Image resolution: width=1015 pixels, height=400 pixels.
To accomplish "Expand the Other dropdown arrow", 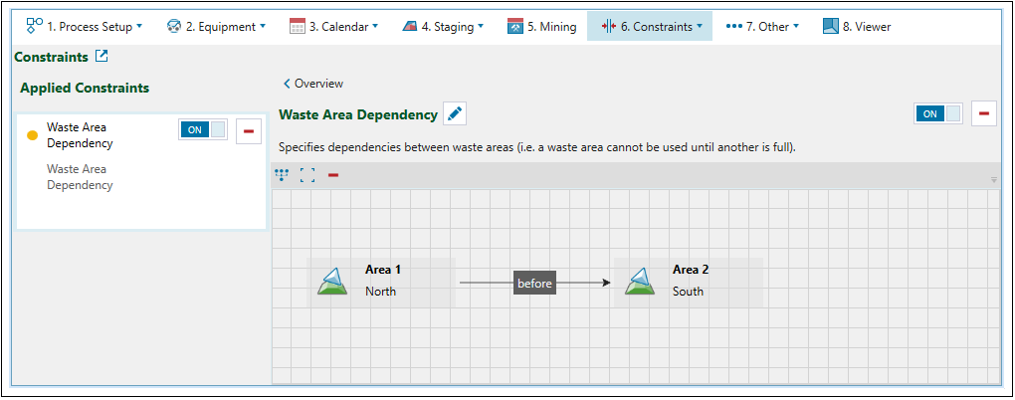I will coord(796,27).
